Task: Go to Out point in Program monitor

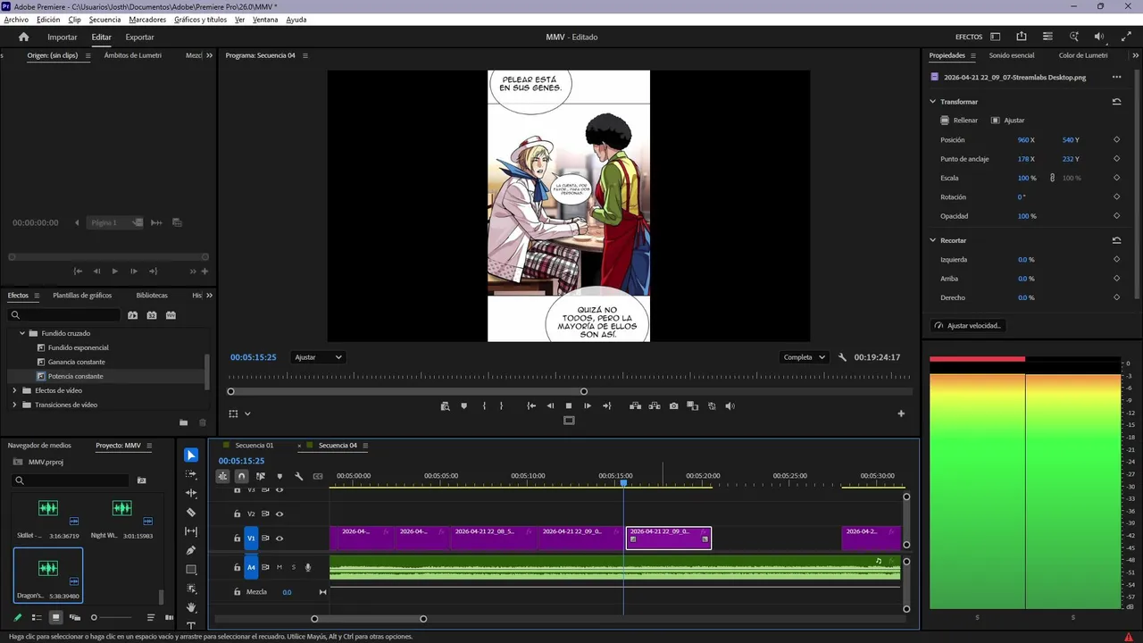Action: (x=607, y=405)
